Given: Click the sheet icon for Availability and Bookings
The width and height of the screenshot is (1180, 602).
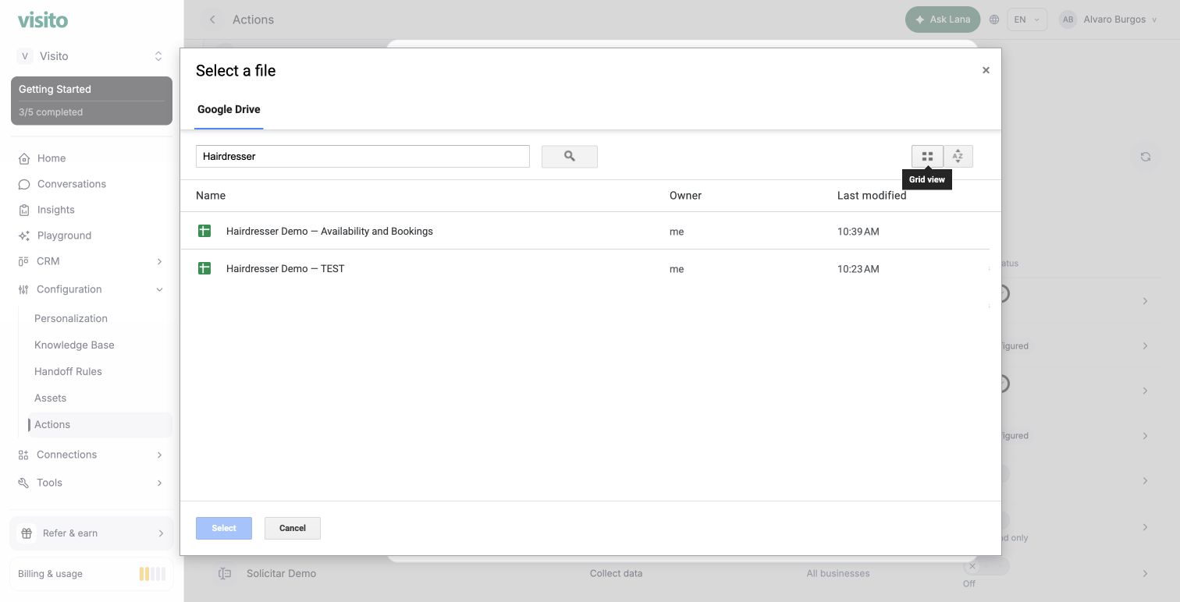Looking at the screenshot, I should (x=204, y=231).
